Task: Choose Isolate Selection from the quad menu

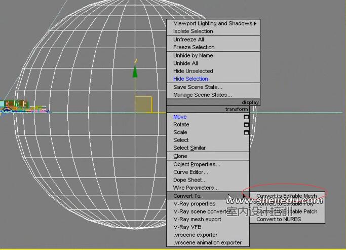Action: pyautogui.click(x=213, y=31)
